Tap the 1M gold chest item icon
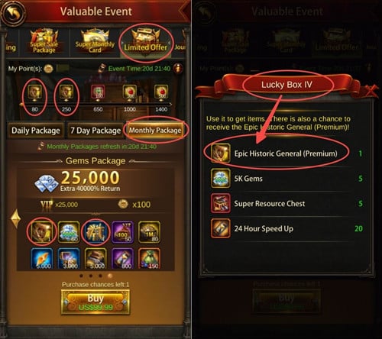 [149, 232]
